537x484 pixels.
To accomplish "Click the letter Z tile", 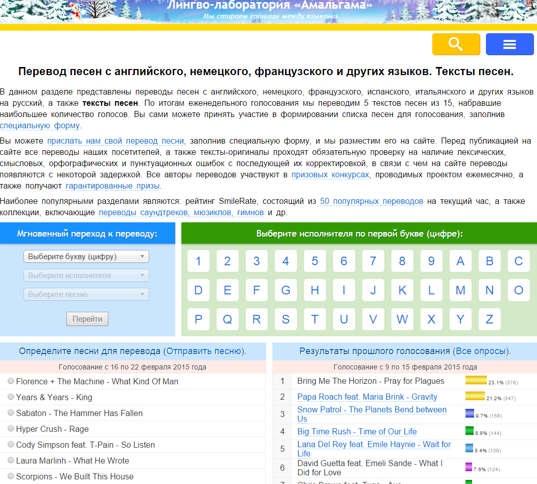I will click(x=489, y=319).
